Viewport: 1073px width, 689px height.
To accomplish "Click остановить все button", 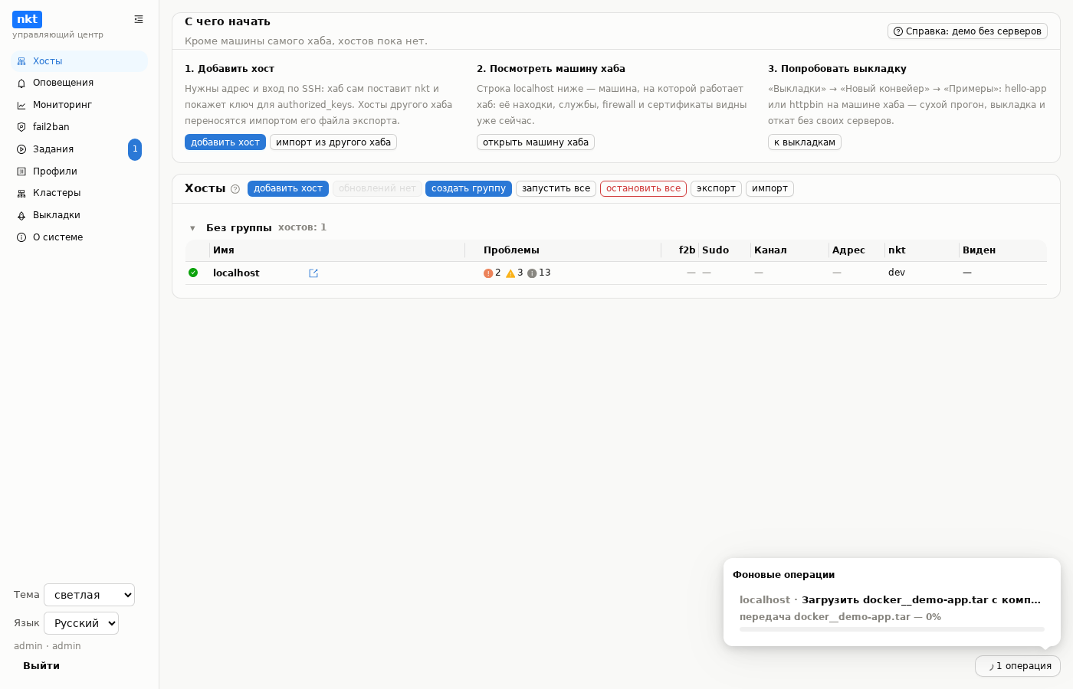I will (x=643, y=188).
